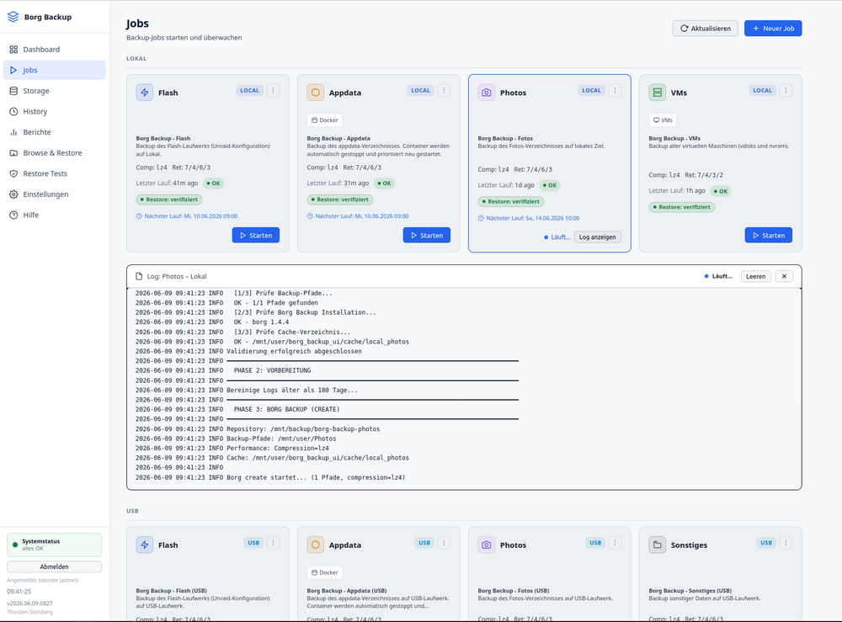The width and height of the screenshot is (842, 622).
Task: Click the Sonstiges folder icon in USB section
Action: click(x=658, y=545)
